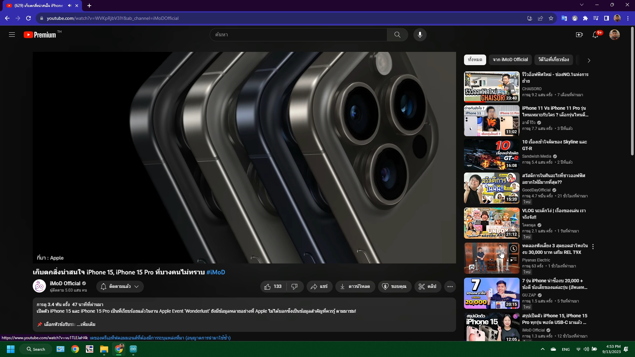Viewport: 635px width, 357px height.
Task: Open volume control in system tray
Action: click(x=586, y=349)
